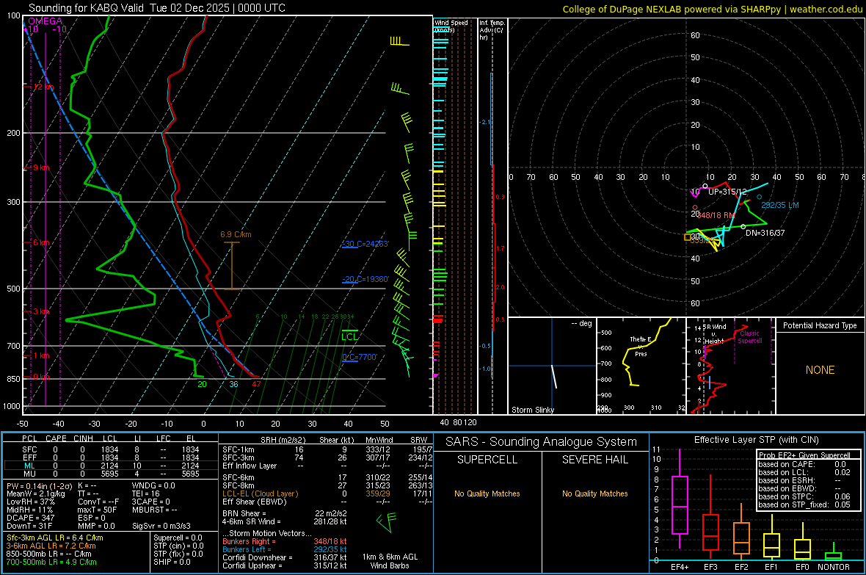Screen dimensions: 866x575
Task: Click the 0 C=7700' freezing level label
Action: tap(360, 357)
